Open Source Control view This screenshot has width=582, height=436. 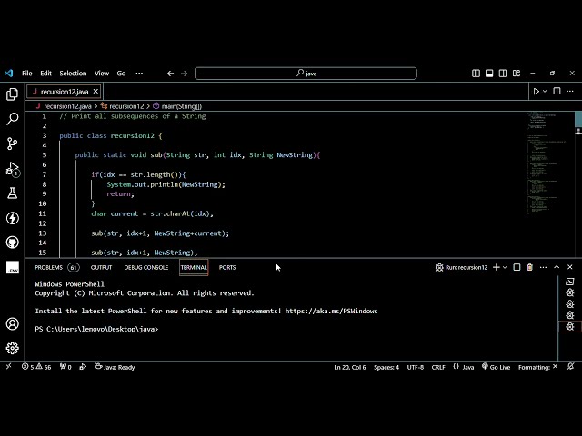(12, 144)
